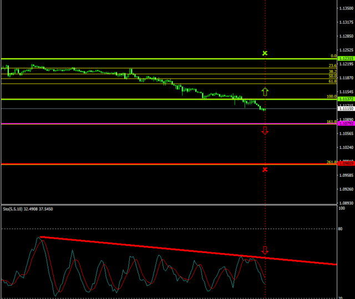355x299 pixels.
Task: Select the green up arrow on the chart
Action: 265,91
